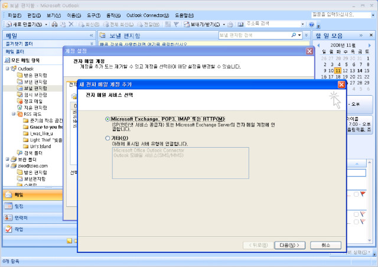Select Microsoft Exchange, POP3, IMAP radio option
The image size is (378, 267).
tap(107, 119)
